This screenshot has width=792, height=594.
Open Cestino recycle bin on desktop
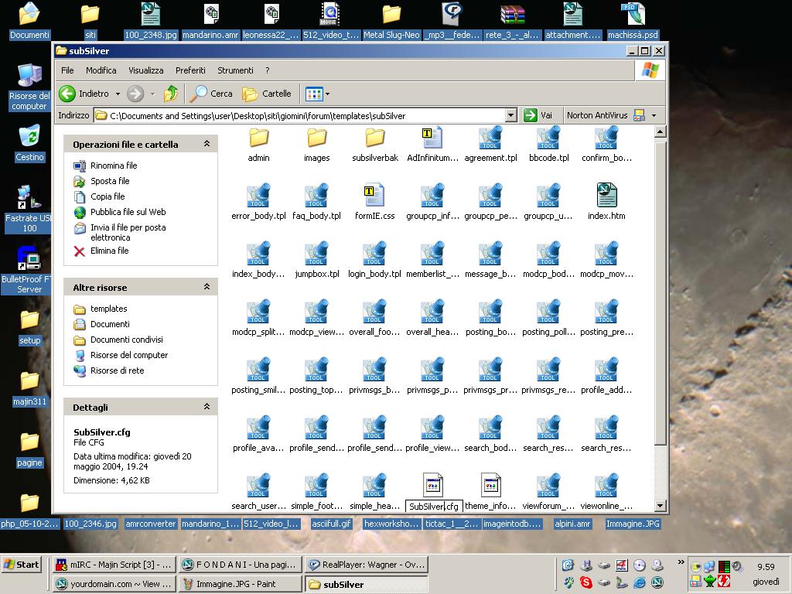(29, 137)
